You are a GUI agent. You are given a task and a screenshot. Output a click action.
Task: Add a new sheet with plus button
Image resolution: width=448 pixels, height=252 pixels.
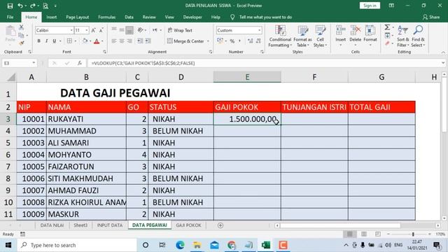220,225
